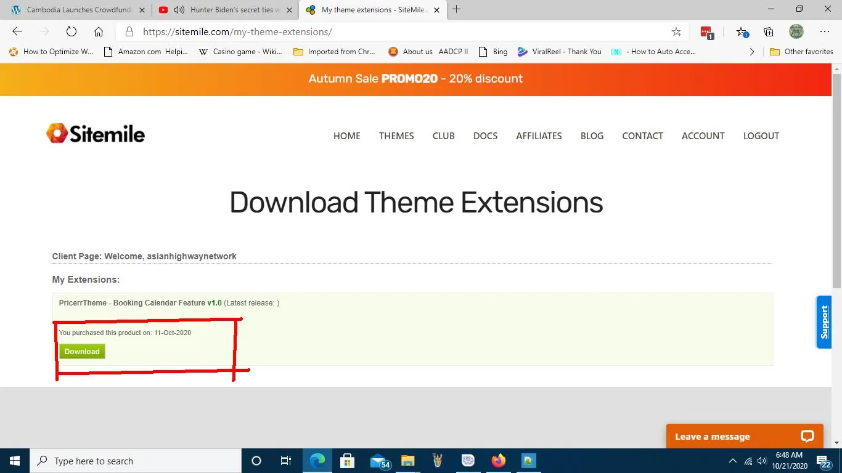
Task: Click the back navigation arrow
Action: pos(17,32)
